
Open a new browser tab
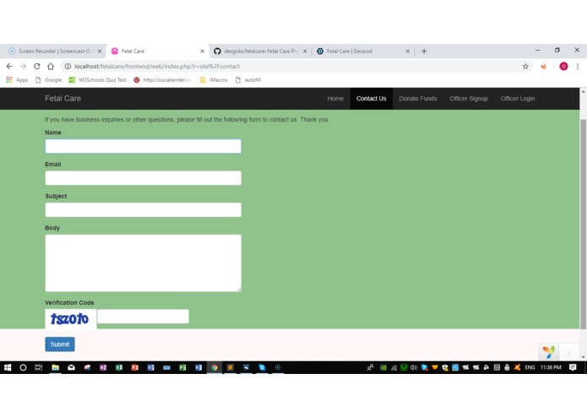(424, 51)
